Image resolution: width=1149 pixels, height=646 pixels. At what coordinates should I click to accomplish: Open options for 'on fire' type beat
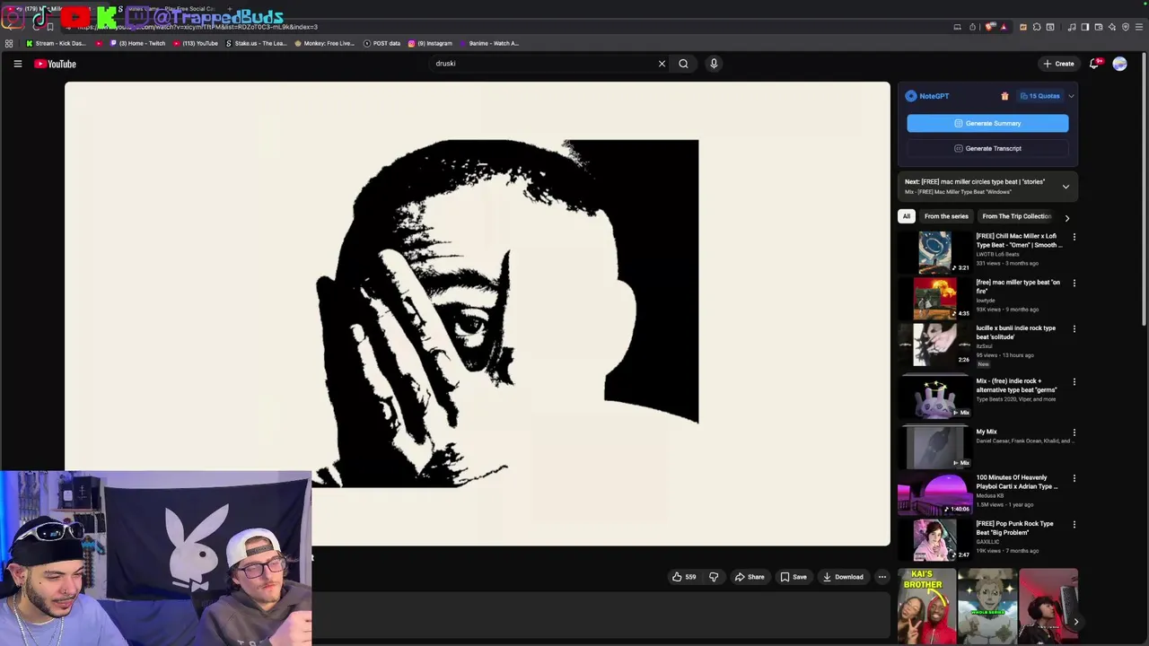pos(1074,284)
